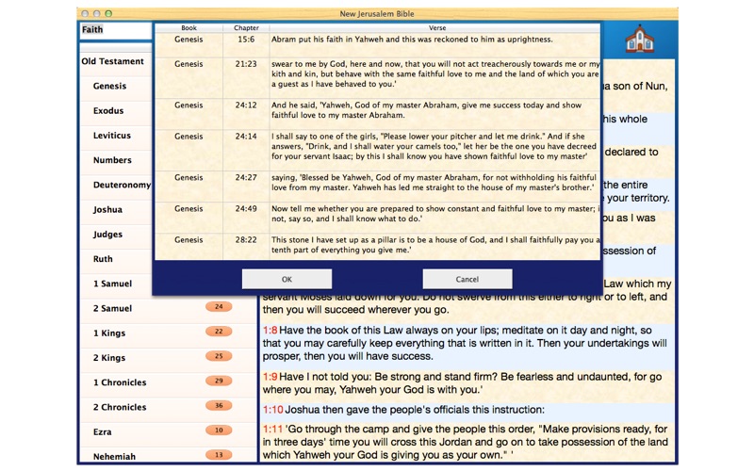Select the Genesis 21:23 result row
Screen dimensions: 754x471
378,78
